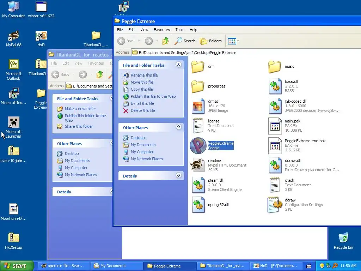361x271 pixels.
Task: Open Tools menu in Peggle Extreme window
Action: click(x=180, y=30)
